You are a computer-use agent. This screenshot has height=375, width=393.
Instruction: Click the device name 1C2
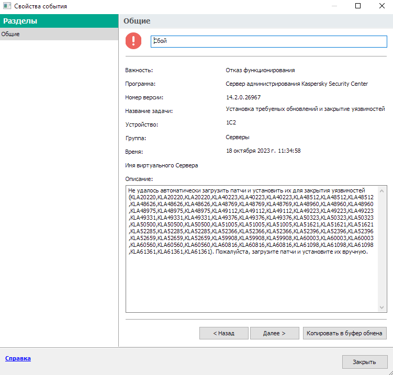(x=231, y=122)
